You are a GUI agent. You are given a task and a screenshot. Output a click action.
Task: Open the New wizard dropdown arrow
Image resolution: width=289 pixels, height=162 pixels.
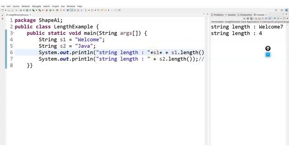point(5,10)
